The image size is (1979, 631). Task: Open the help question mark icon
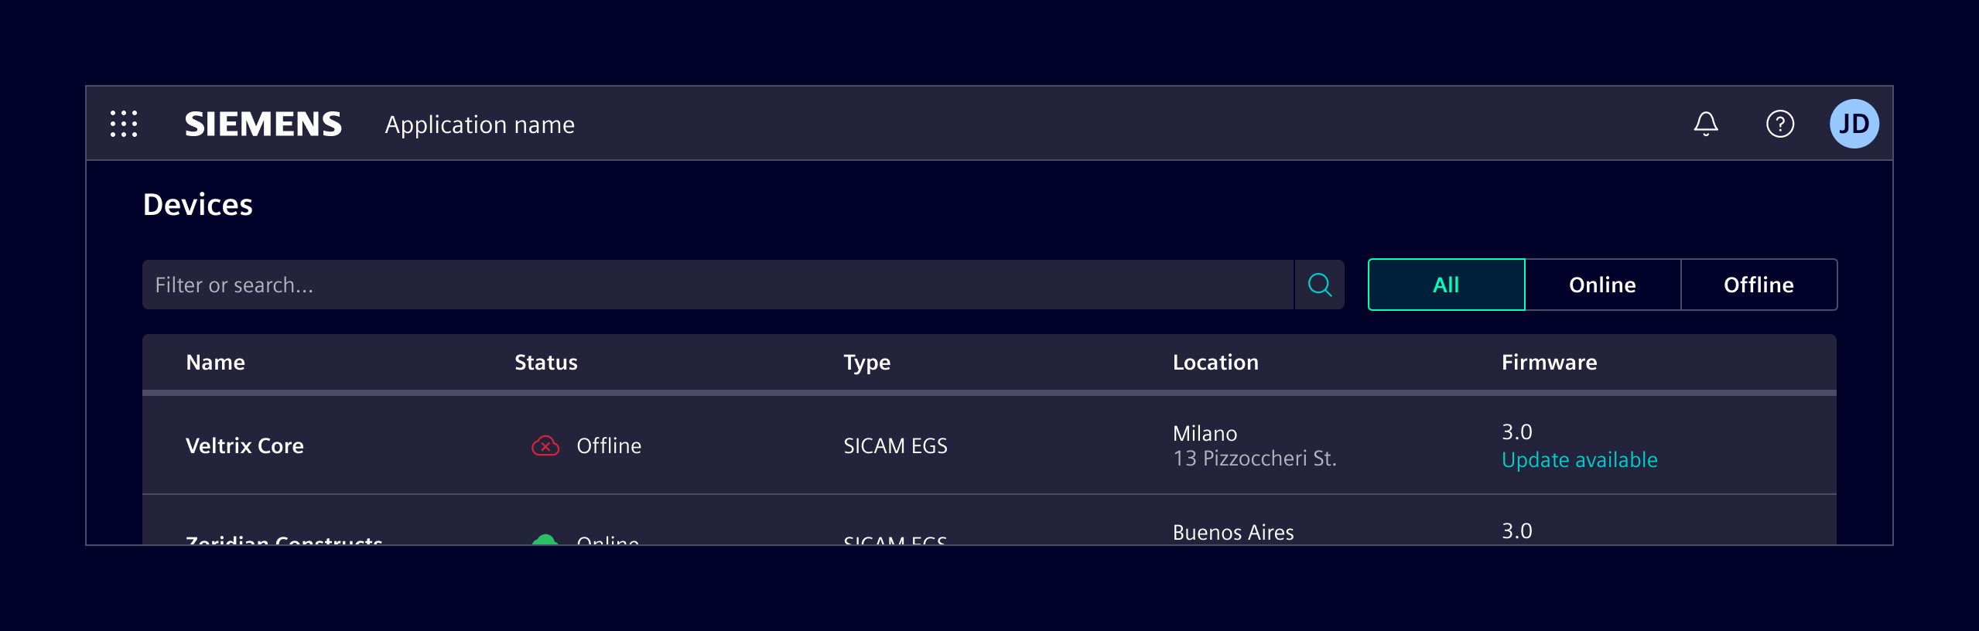pyautogui.click(x=1779, y=124)
